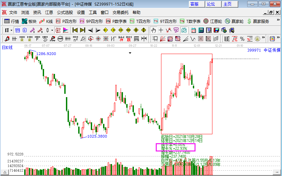Open the T数字表 tool

pos(190,22)
